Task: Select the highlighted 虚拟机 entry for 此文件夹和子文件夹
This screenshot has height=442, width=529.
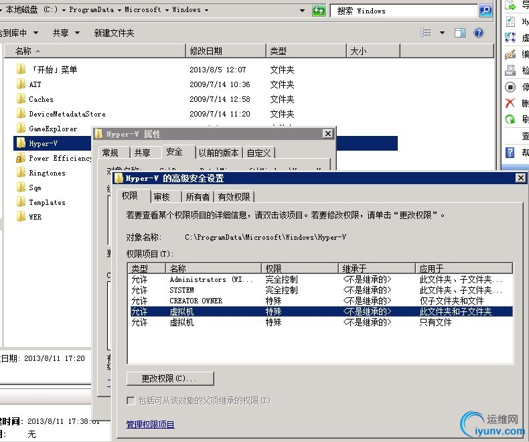Action: 321,311
